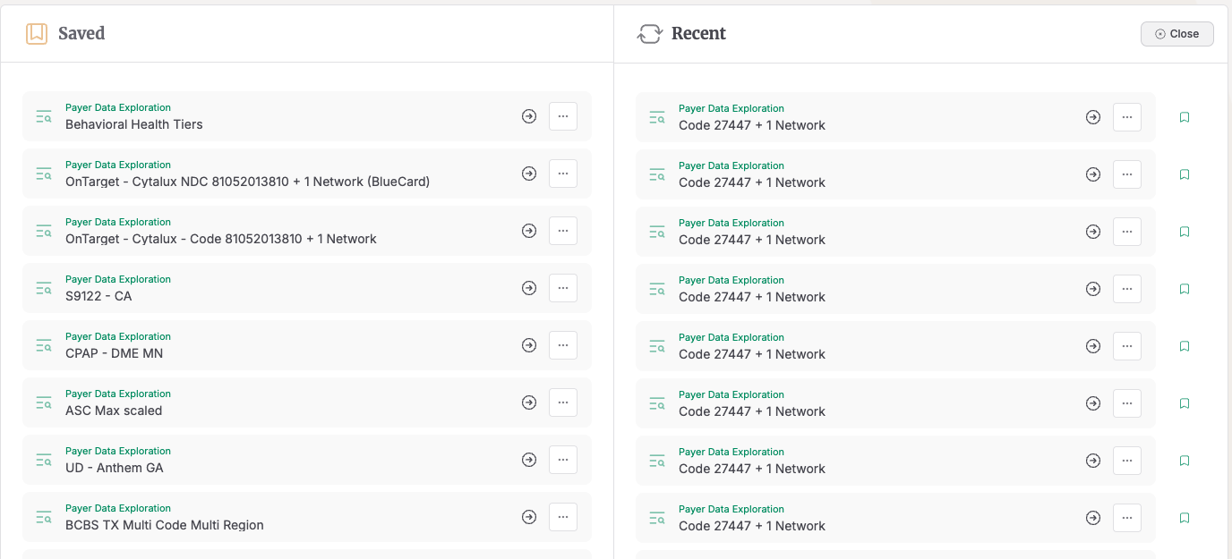Go to OnTarget Cytalux NDC BlueCard via arrow
The width and height of the screenshot is (1232, 559).
[529, 174]
